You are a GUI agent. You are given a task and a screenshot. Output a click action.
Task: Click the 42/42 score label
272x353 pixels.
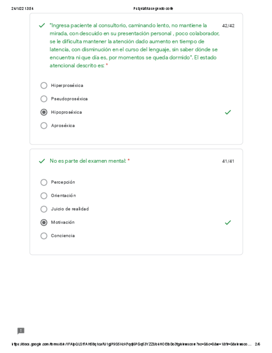coord(228,26)
